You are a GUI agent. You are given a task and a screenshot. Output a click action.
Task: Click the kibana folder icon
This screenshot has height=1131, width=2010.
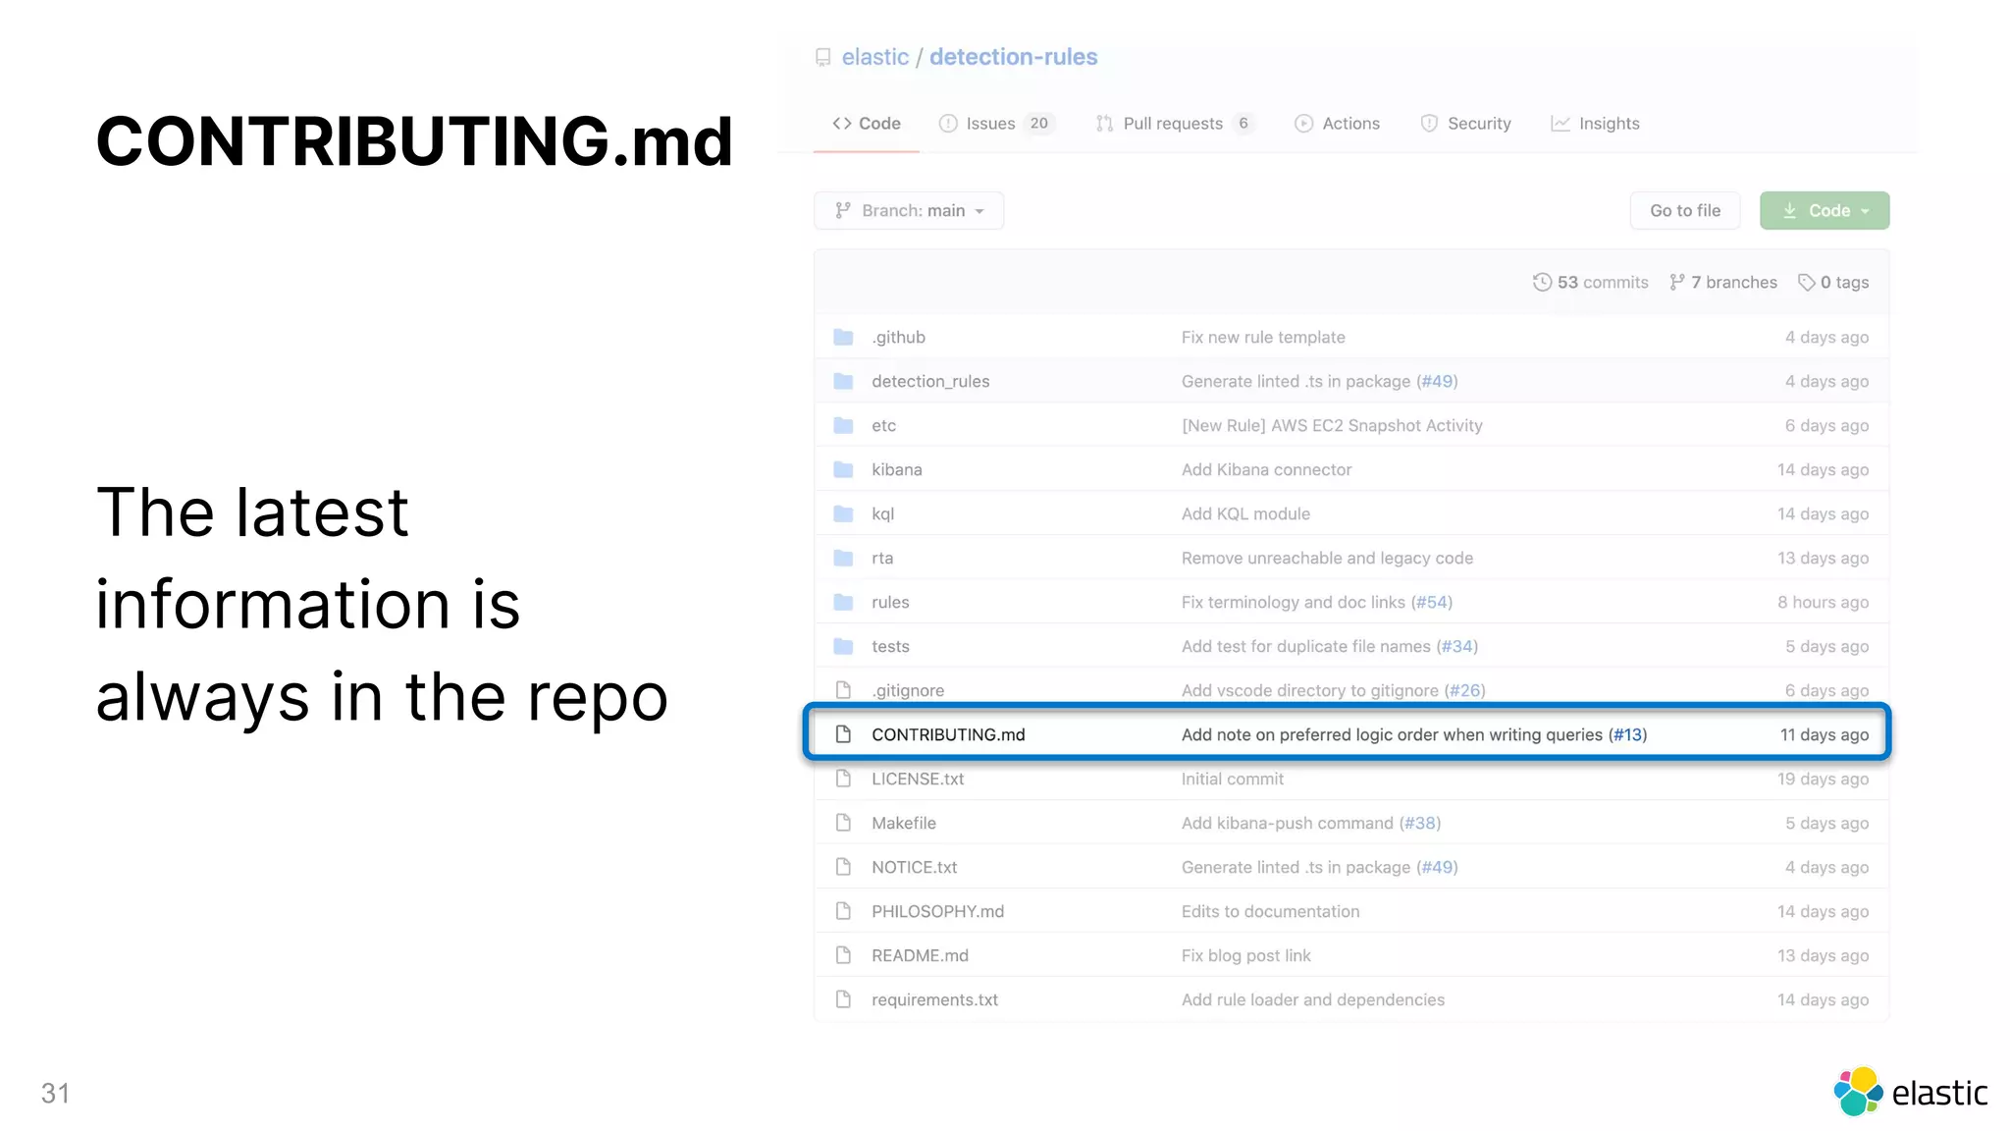pyautogui.click(x=843, y=469)
